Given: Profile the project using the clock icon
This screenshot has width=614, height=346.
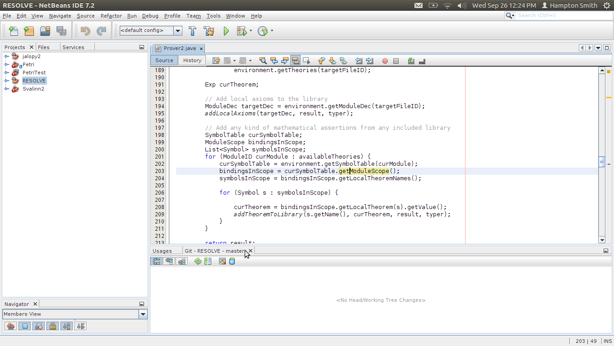Looking at the screenshot, I should [x=262, y=31].
